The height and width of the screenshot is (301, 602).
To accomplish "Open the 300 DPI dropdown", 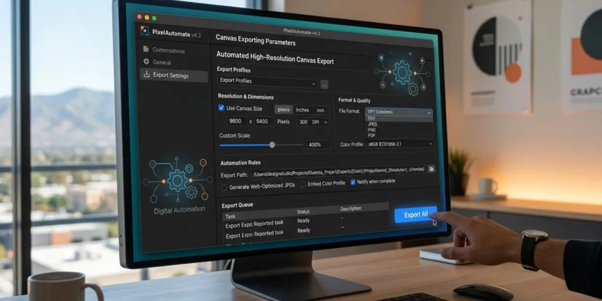I will (x=313, y=122).
